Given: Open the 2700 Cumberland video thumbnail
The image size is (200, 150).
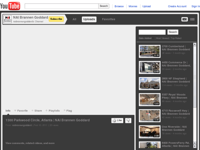Looking at the screenshot, I should (150, 51).
